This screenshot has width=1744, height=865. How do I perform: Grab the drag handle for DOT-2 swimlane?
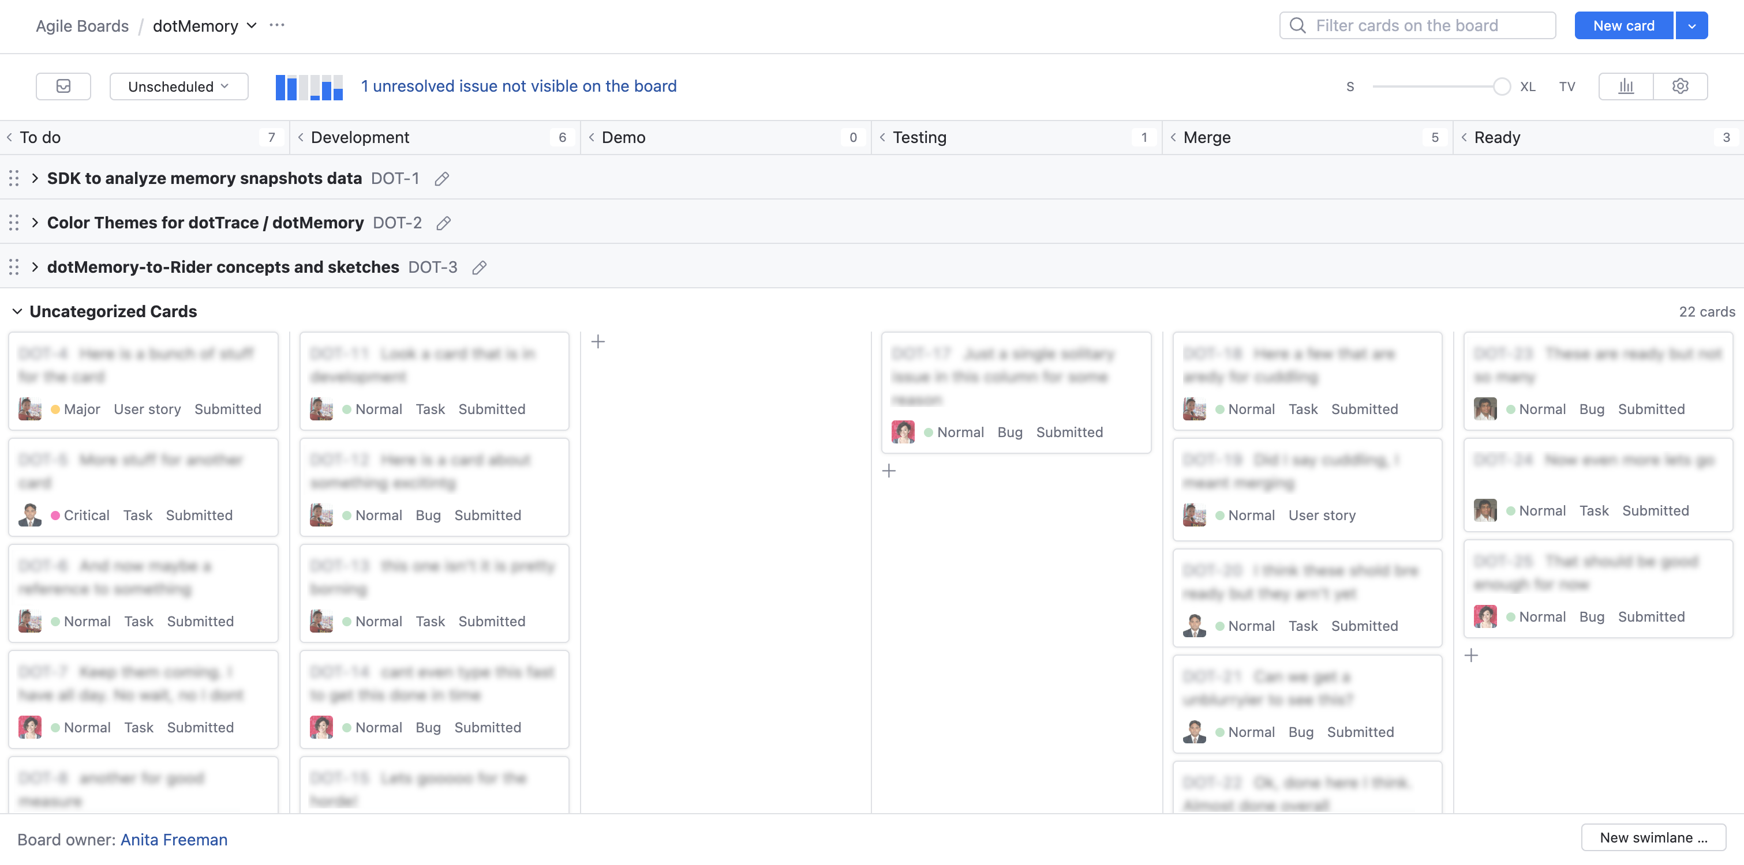(x=13, y=223)
